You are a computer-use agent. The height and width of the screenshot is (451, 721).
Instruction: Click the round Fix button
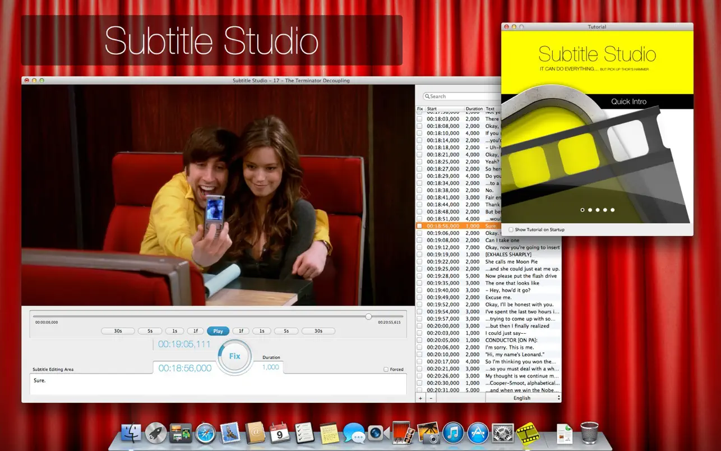pos(234,356)
